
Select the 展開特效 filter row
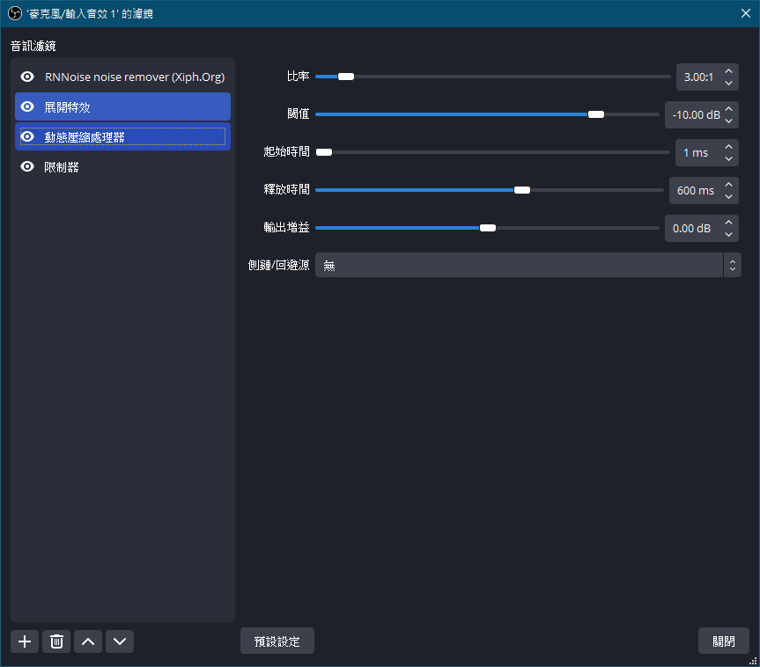coord(122,106)
